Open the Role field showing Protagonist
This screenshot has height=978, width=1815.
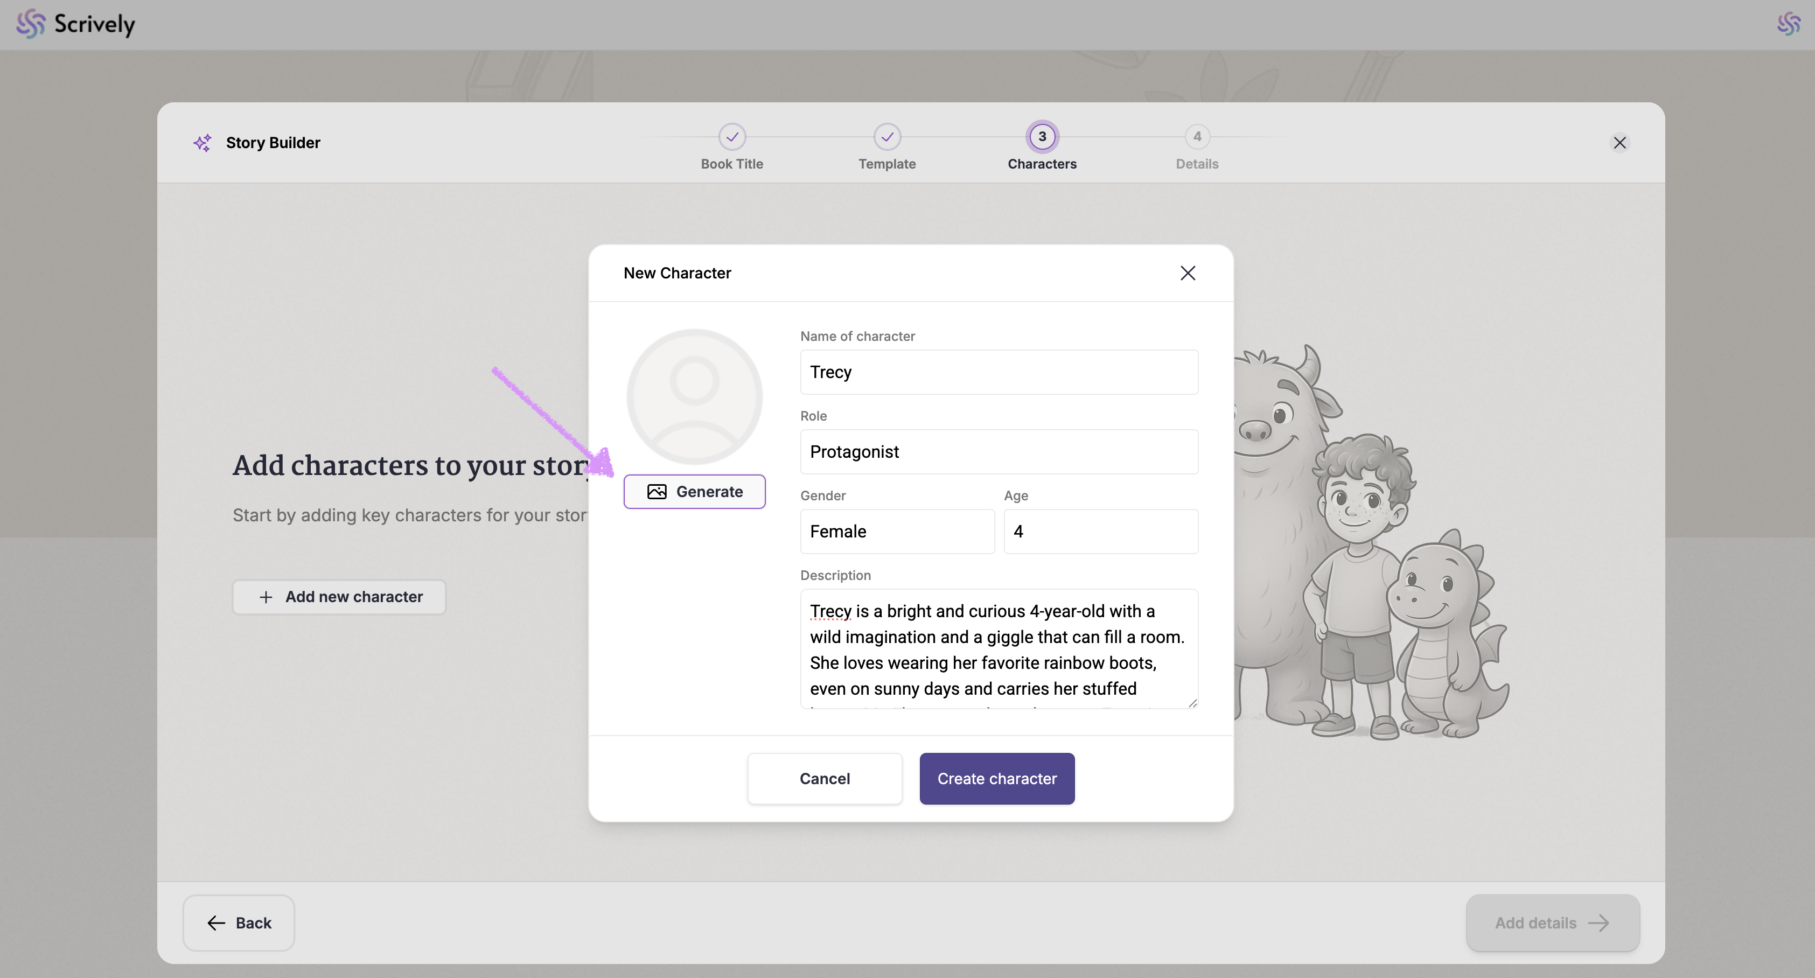(x=999, y=452)
